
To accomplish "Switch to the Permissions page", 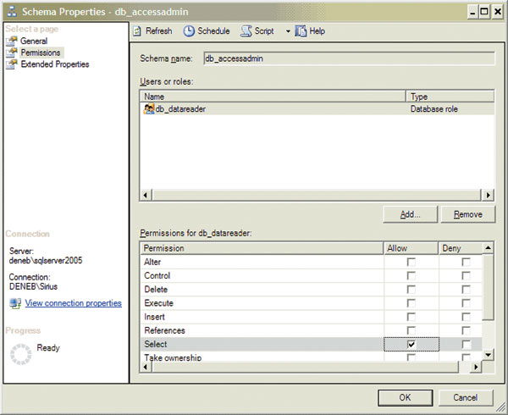I will [41, 53].
